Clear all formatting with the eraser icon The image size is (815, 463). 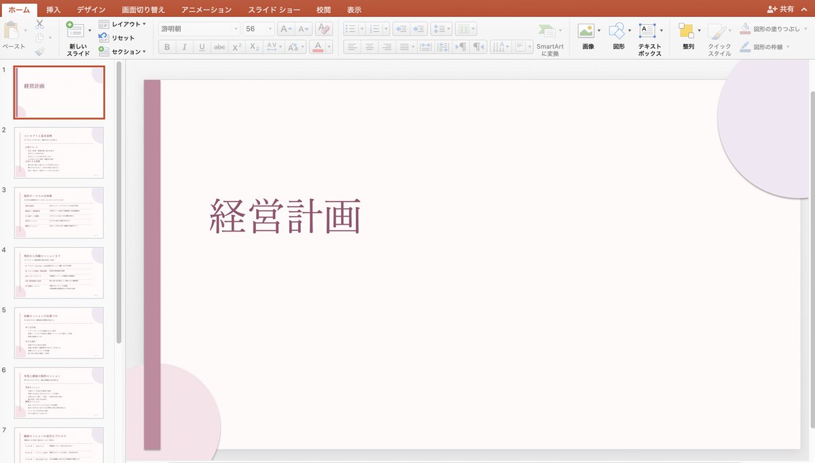click(324, 29)
